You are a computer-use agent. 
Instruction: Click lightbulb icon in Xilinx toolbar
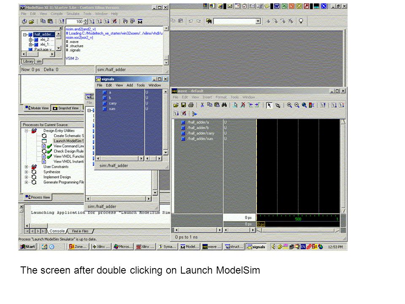(x=301, y=21)
